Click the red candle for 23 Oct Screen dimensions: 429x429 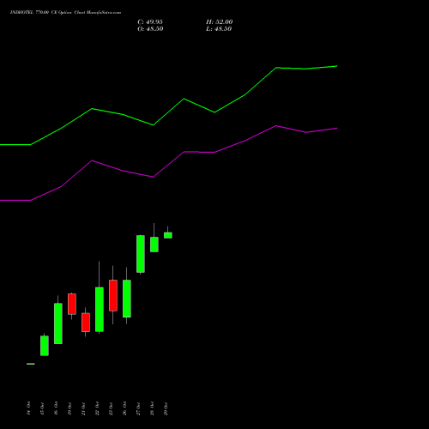[113, 295]
